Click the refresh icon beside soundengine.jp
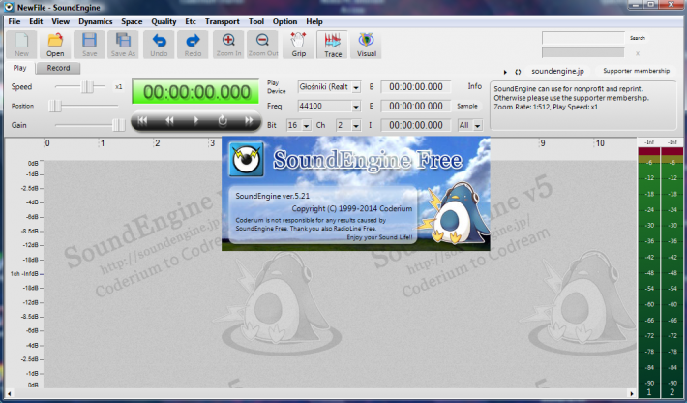 [x=518, y=72]
